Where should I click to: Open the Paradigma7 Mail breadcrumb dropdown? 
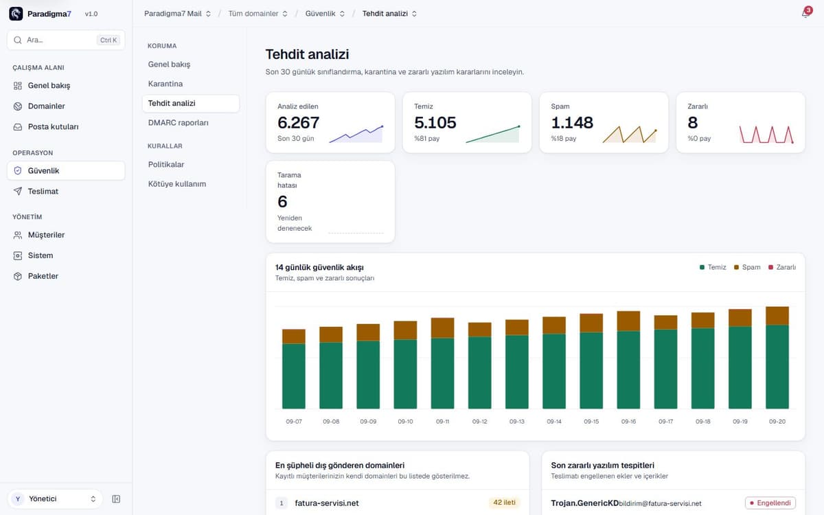point(178,14)
